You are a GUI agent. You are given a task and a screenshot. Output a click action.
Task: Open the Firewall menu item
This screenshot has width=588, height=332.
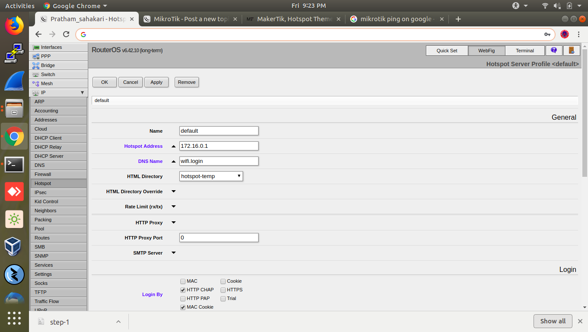click(58, 174)
